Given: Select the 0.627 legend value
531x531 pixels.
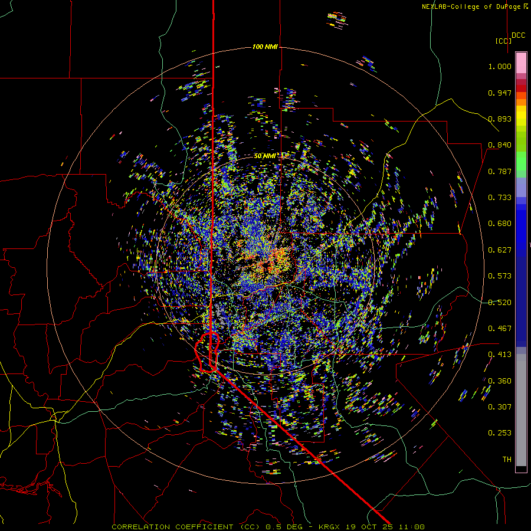Looking at the screenshot, I should (x=500, y=250).
